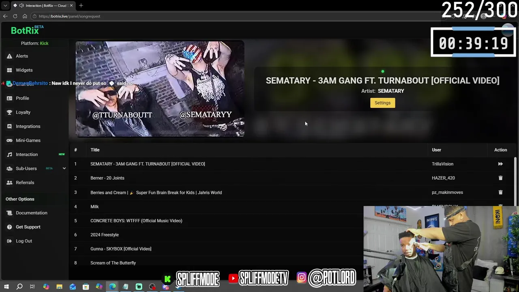This screenshot has height=292, width=519.
Task: Click the Interaction music note icon
Action: point(9,155)
